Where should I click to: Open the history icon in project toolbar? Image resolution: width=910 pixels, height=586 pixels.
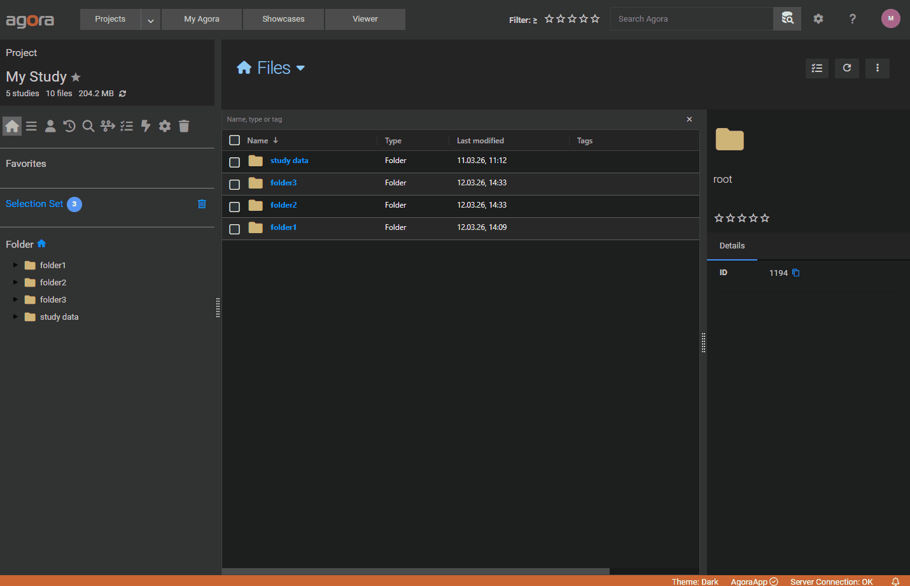pos(69,126)
